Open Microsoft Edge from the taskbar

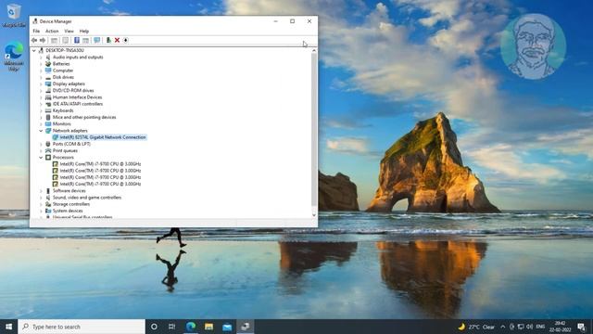tap(191, 327)
